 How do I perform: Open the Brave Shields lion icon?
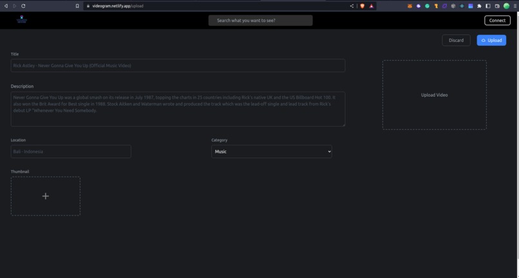tap(362, 6)
